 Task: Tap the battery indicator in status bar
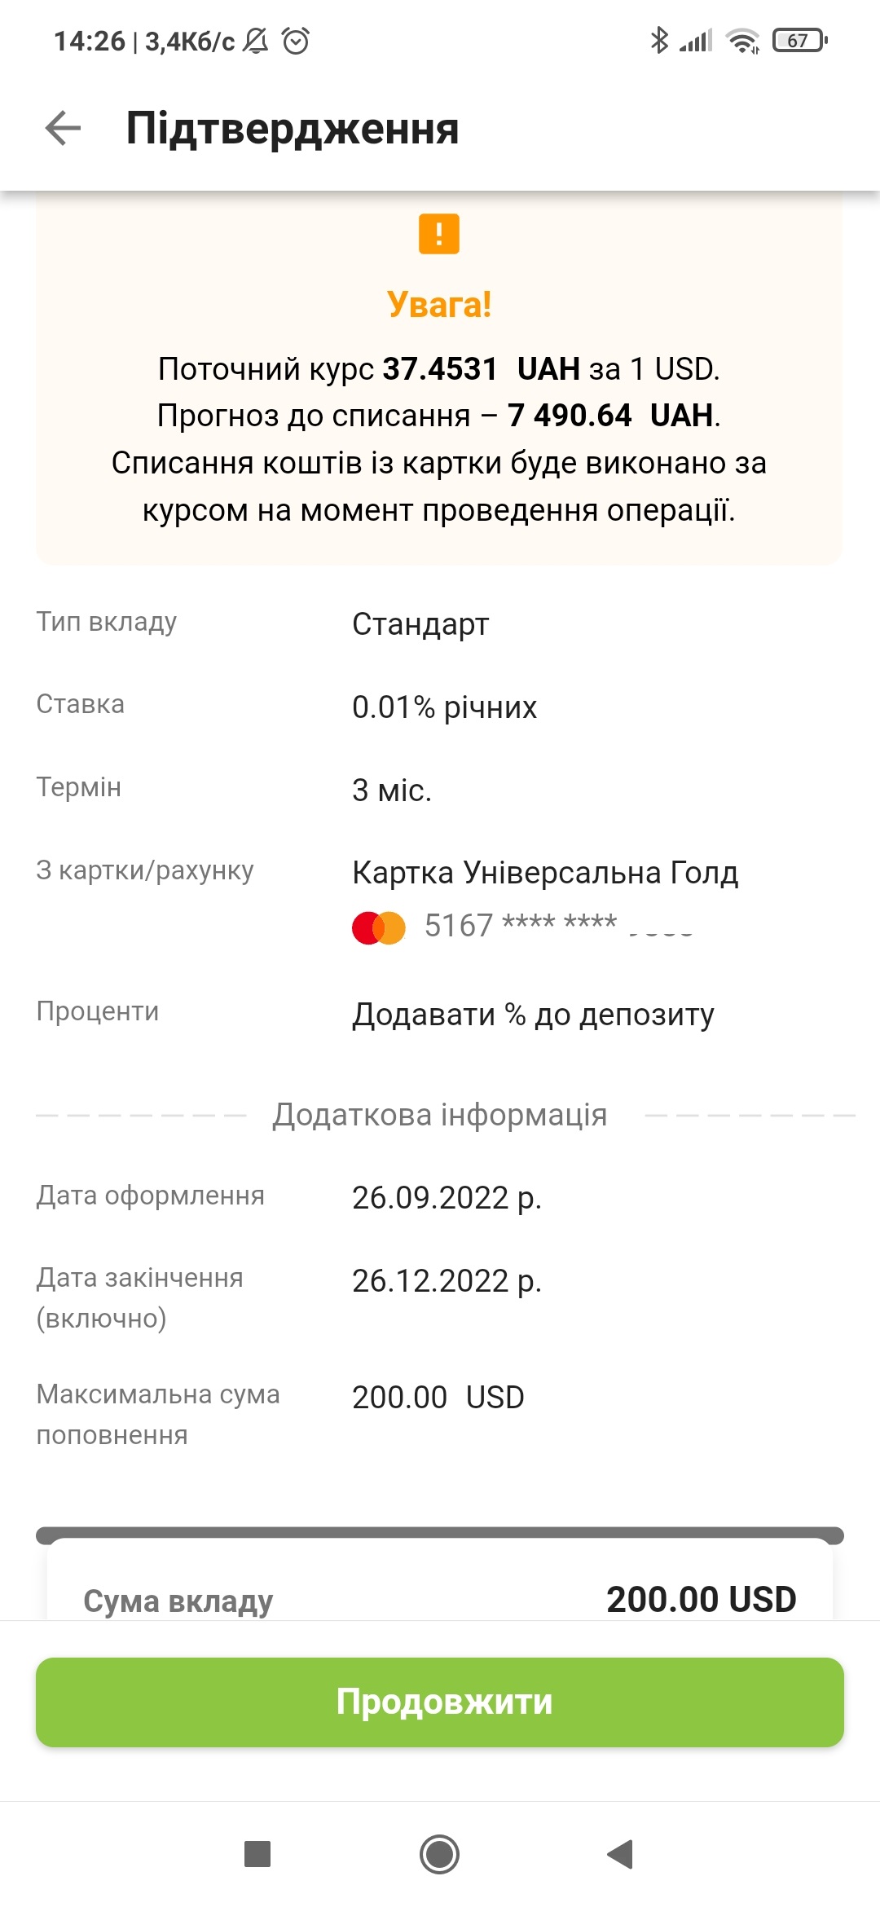click(x=800, y=40)
